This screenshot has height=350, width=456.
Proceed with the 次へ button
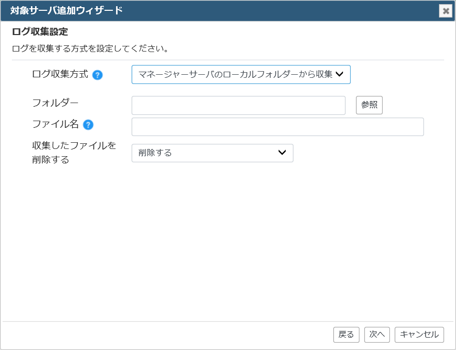(x=377, y=335)
